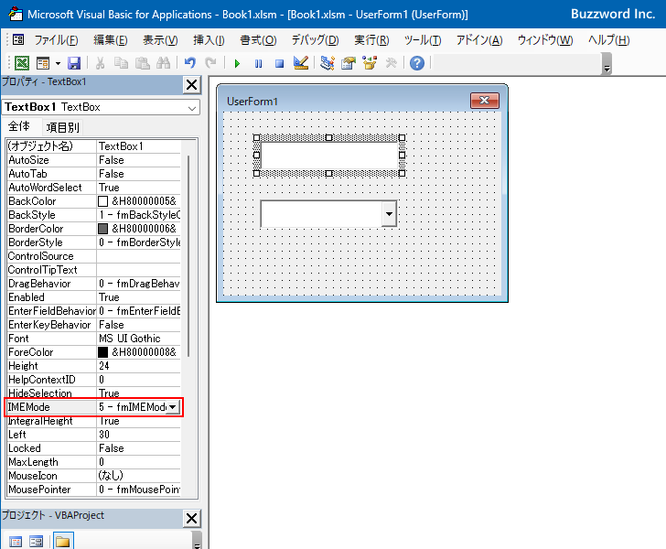Click the AutoTab property value

[139, 174]
